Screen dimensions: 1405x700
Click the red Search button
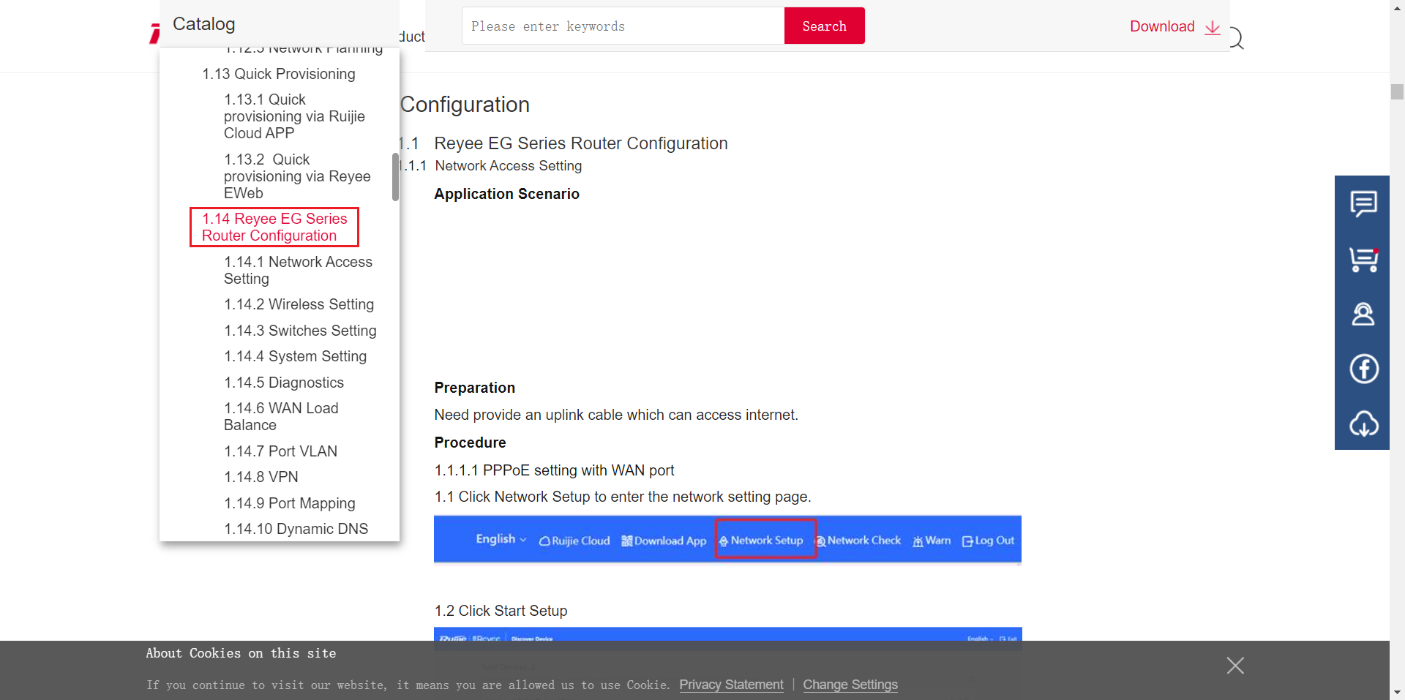pyautogui.click(x=824, y=26)
